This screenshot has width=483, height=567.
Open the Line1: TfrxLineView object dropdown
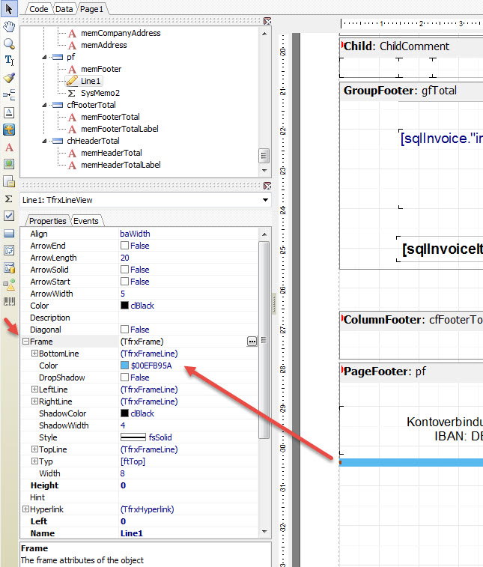point(264,200)
